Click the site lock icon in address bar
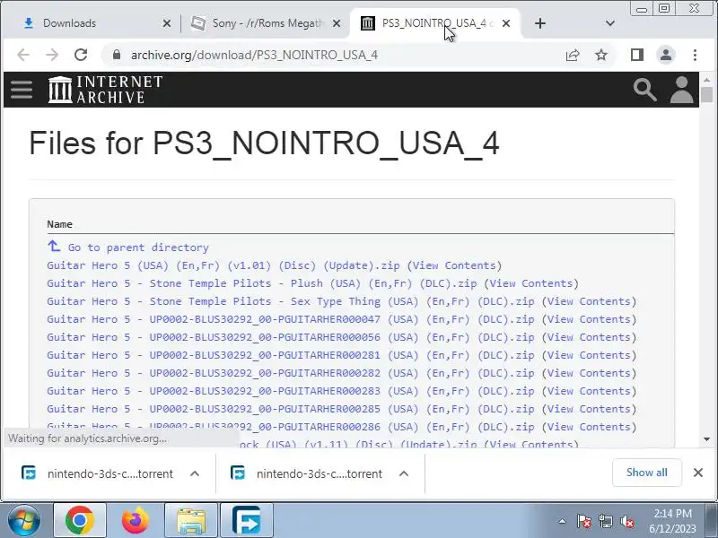This screenshot has height=538, width=718. [x=117, y=55]
